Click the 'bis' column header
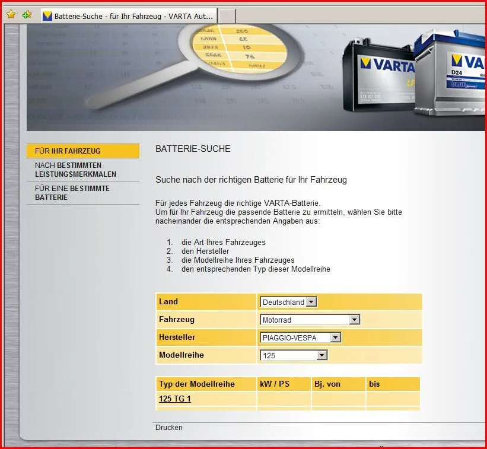The image size is (487, 449). click(374, 384)
